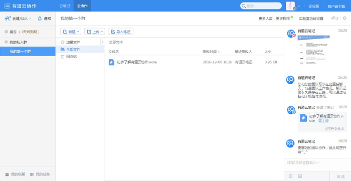Click the 大小 column header
351x181 pixels.
268,52
